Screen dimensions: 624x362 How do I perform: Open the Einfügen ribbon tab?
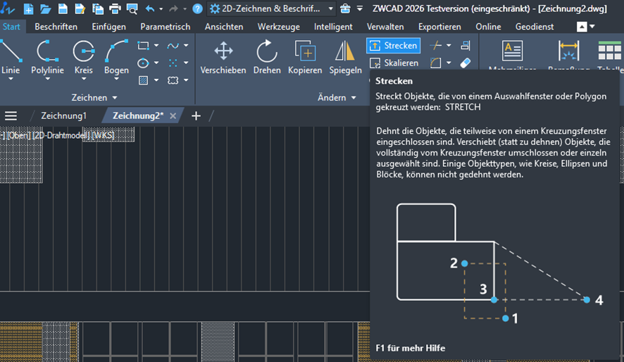[108, 27]
